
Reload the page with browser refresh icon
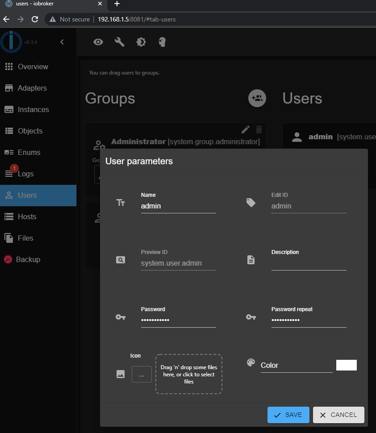(x=35, y=19)
